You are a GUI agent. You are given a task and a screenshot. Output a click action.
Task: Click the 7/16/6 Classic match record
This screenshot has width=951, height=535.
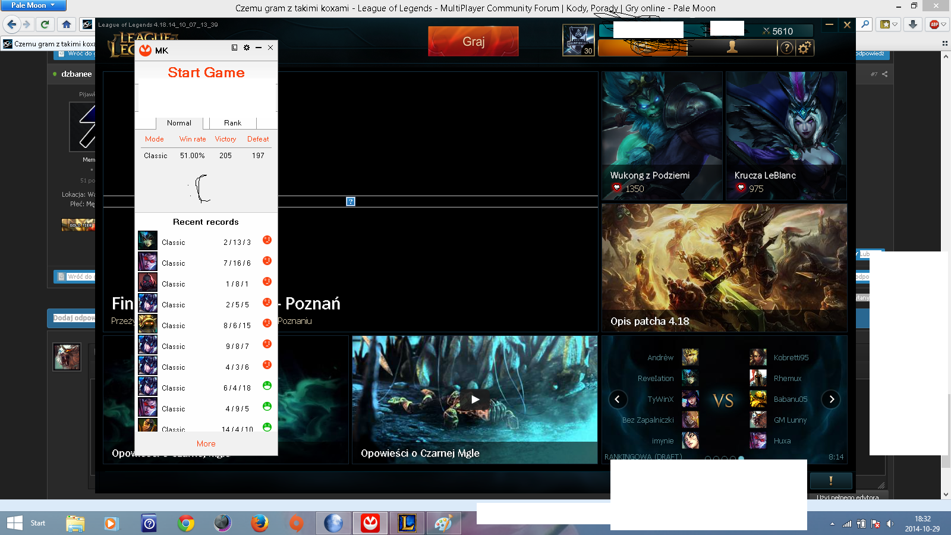pyautogui.click(x=206, y=262)
